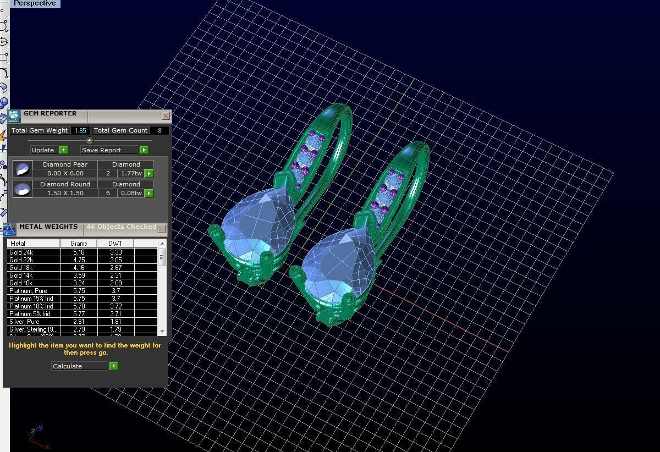Click the Save Report button
Image resolution: width=660 pixels, height=452 pixels.
(x=109, y=150)
